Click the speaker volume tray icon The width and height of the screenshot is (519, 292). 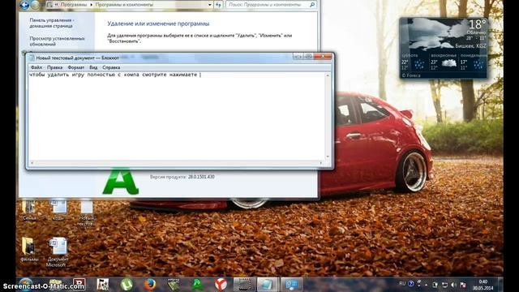(454, 285)
